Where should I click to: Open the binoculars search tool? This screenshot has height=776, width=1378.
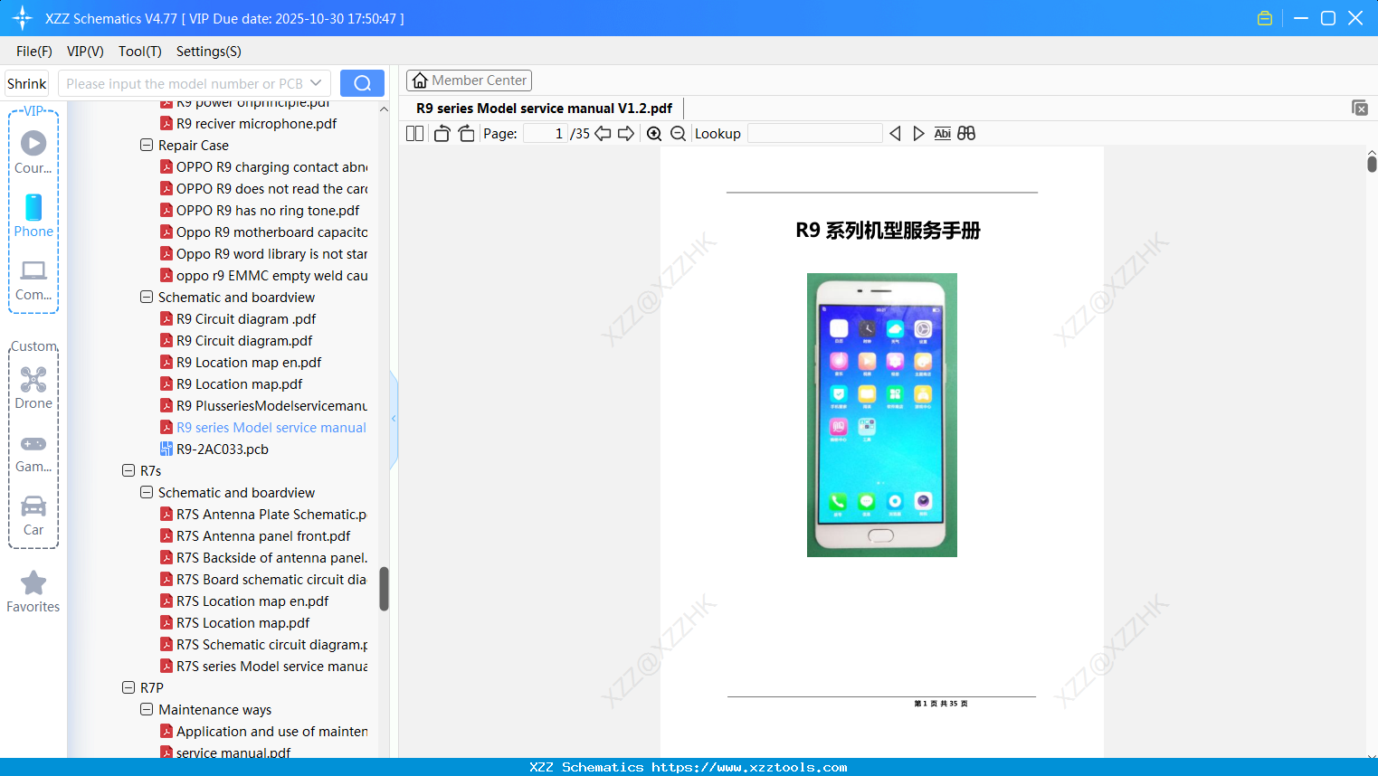(965, 133)
